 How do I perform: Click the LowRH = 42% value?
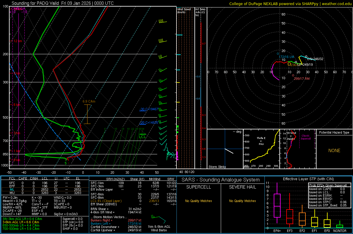(x=13, y=204)
